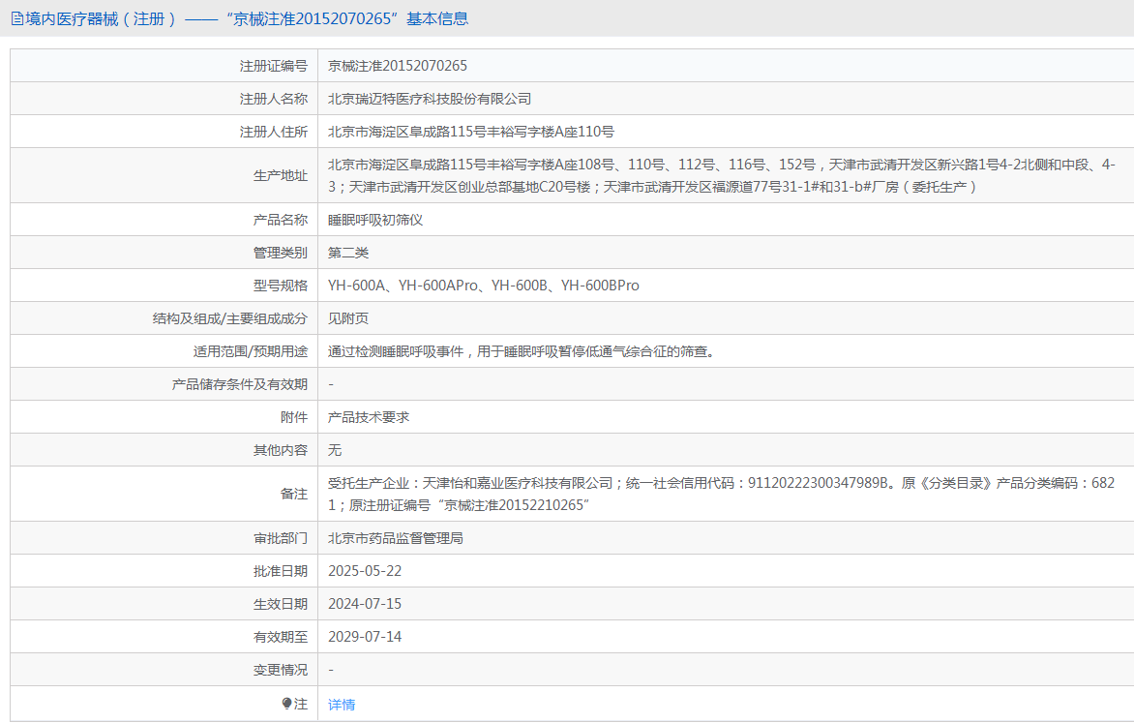The image size is (1134, 723).
Task: Click the 生效日期 label
Action: pyautogui.click(x=281, y=604)
